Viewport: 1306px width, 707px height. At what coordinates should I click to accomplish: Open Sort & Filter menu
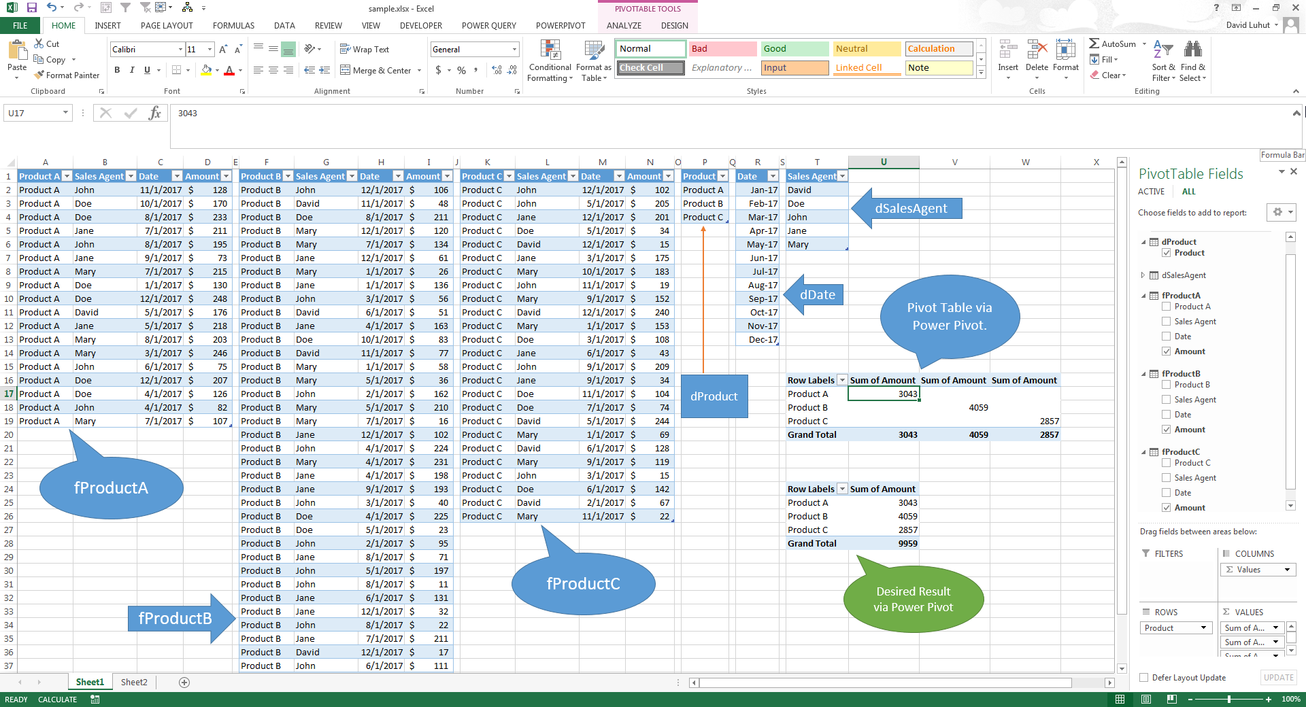tap(1163, 61)
